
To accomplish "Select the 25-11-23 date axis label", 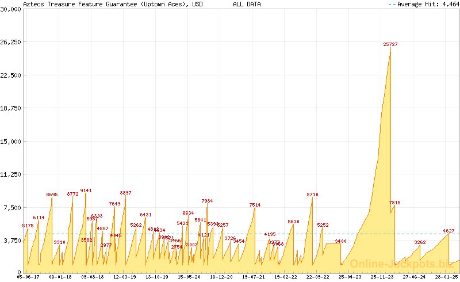I will (x=381, y=277).
